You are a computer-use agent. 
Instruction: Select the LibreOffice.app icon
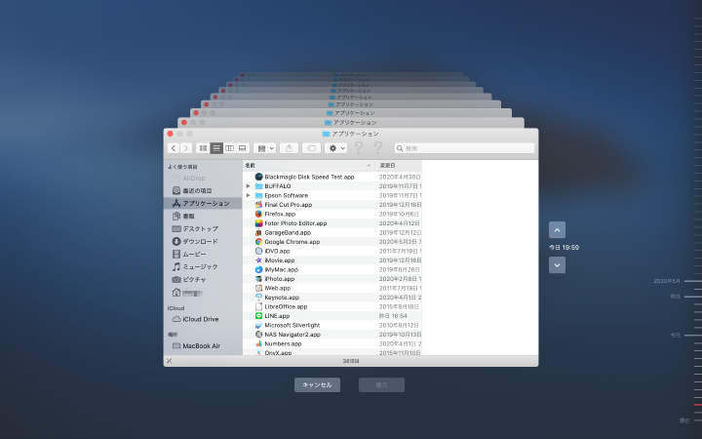pos(258,306)
